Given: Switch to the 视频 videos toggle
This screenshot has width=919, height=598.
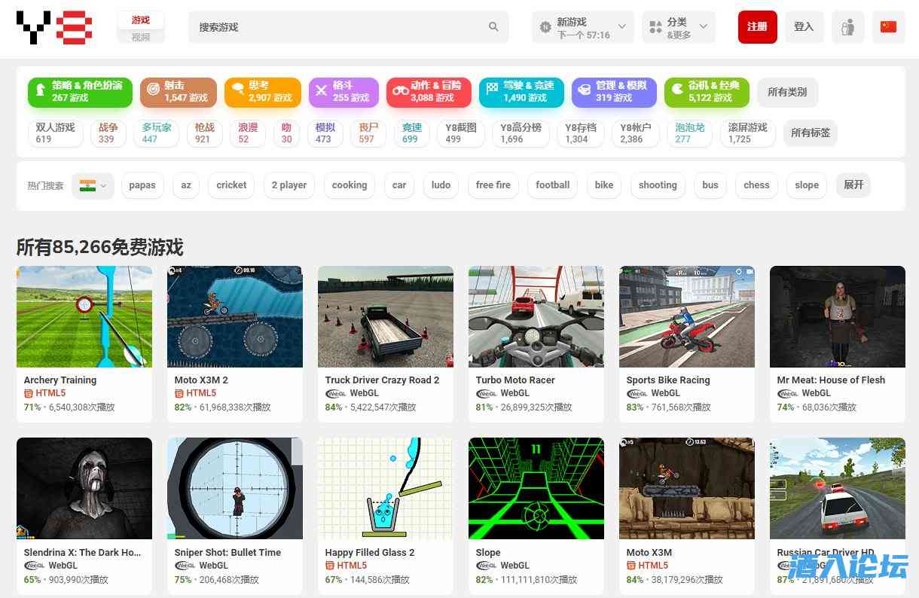Looking at the screenshot, I should (x=140, y=37).
